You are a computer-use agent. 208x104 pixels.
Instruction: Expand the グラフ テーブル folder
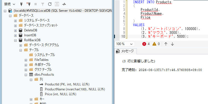pos(26,70)
